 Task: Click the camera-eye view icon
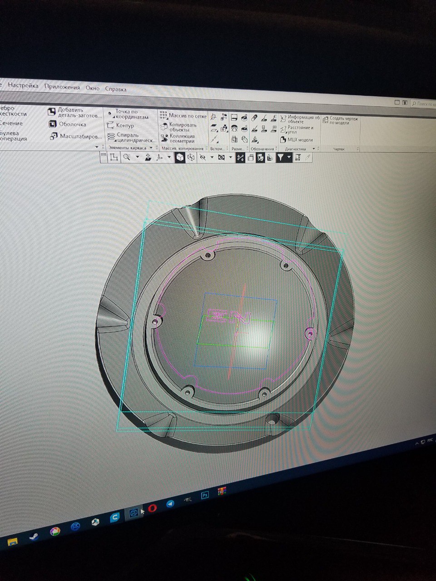pyautogui.click(x=222, y=158)
